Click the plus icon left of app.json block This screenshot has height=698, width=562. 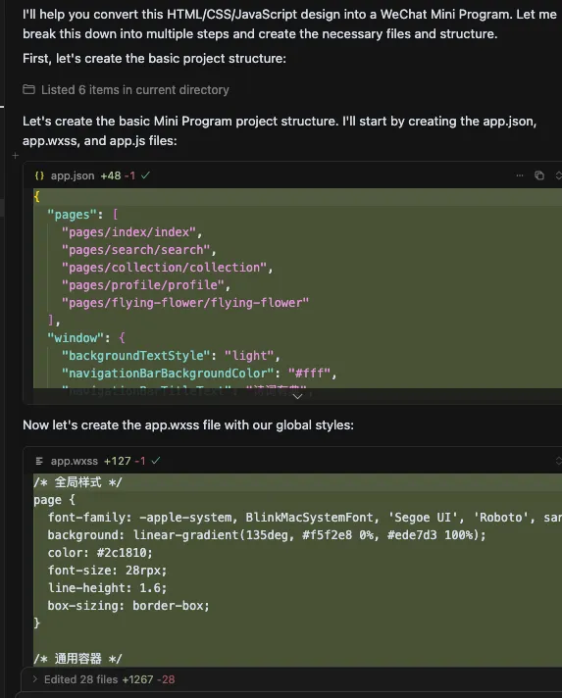coord(16,155)
